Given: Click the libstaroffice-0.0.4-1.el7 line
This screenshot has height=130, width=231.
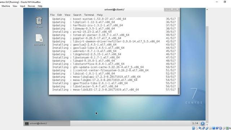Looking at the screenshot, I should (x=114, y=64).
